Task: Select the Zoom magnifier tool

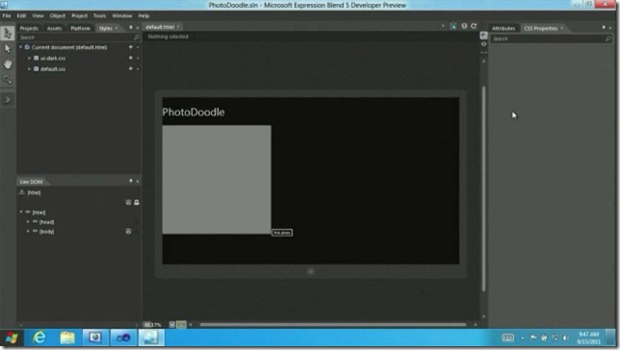Action: point(8,80)
